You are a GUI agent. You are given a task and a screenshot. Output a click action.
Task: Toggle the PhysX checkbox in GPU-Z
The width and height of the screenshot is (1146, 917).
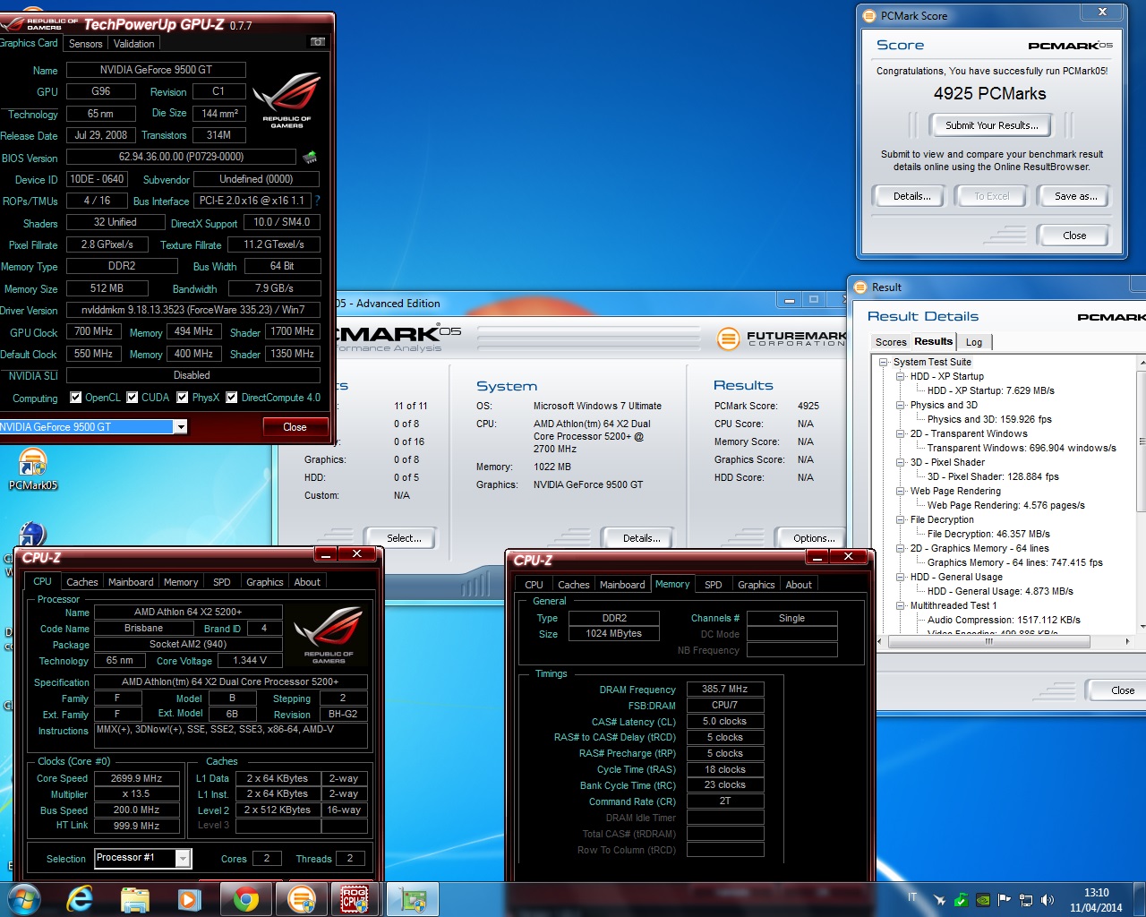pyautogui.click(x=183, y=398)
